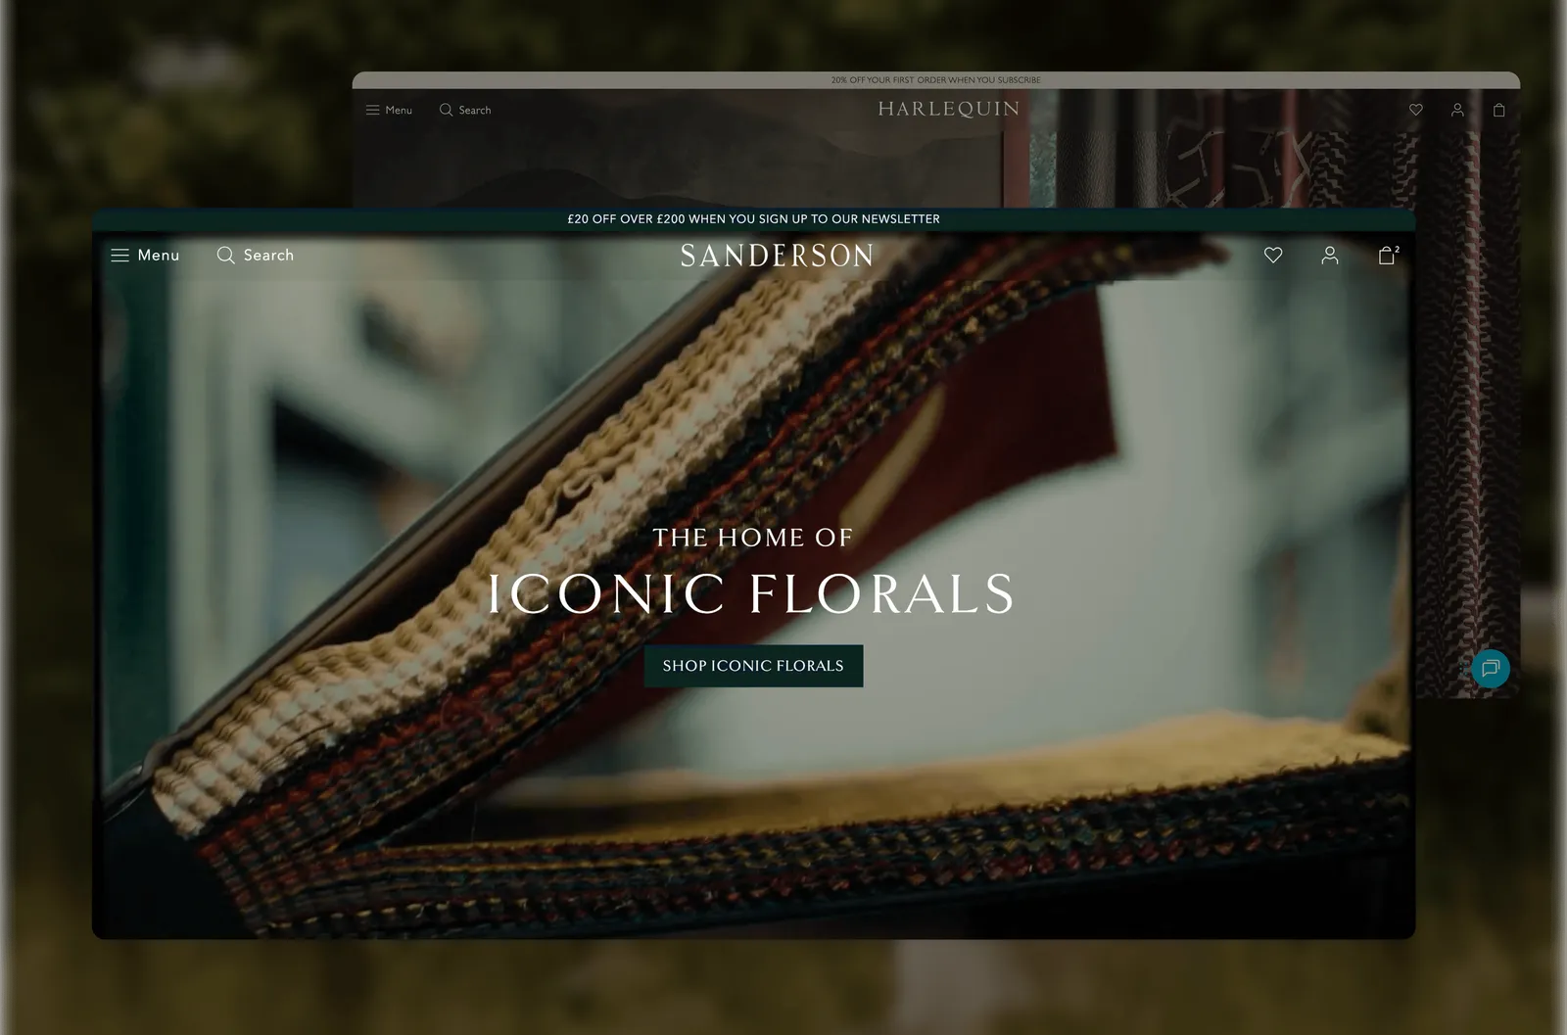Open the live chat bubble icon

(x=1491, y=669)
